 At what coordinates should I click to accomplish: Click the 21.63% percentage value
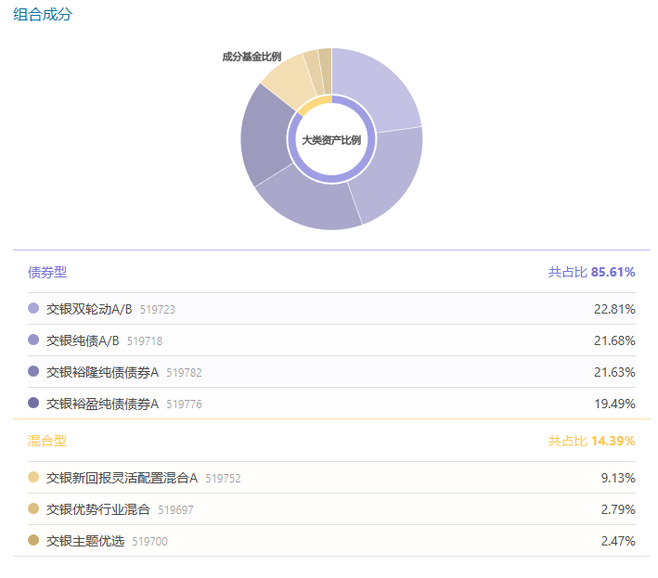614,372
